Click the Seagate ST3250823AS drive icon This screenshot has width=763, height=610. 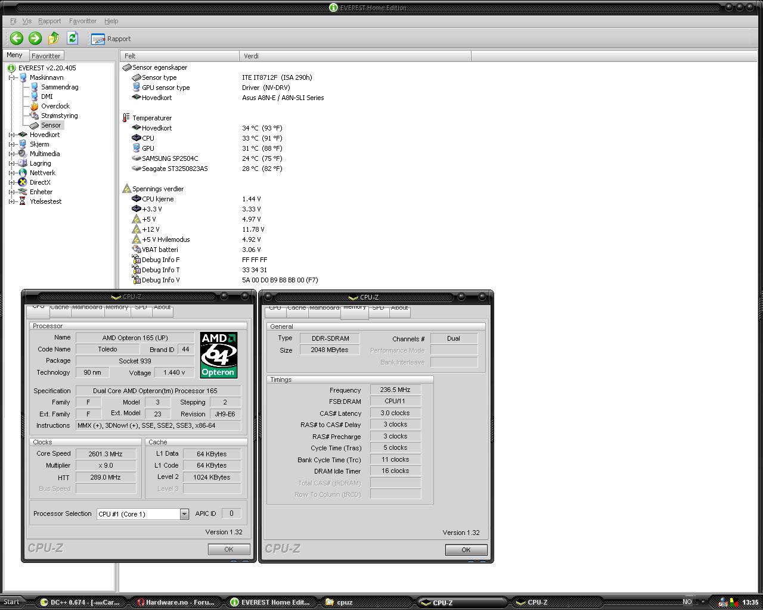136,169
